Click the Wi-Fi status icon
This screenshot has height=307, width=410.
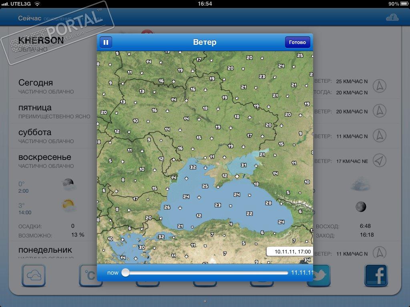point(38,4)
